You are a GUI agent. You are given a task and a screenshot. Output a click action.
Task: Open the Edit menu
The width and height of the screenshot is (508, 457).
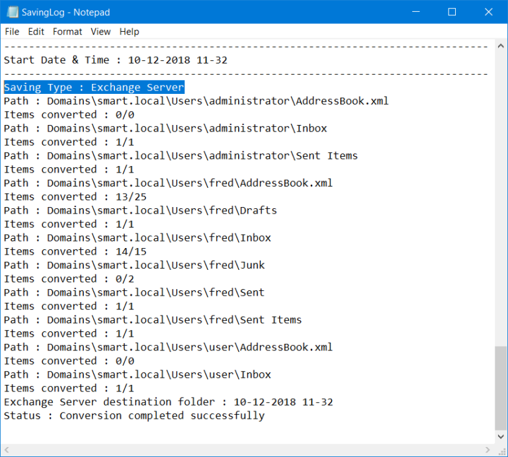(36, 32)
